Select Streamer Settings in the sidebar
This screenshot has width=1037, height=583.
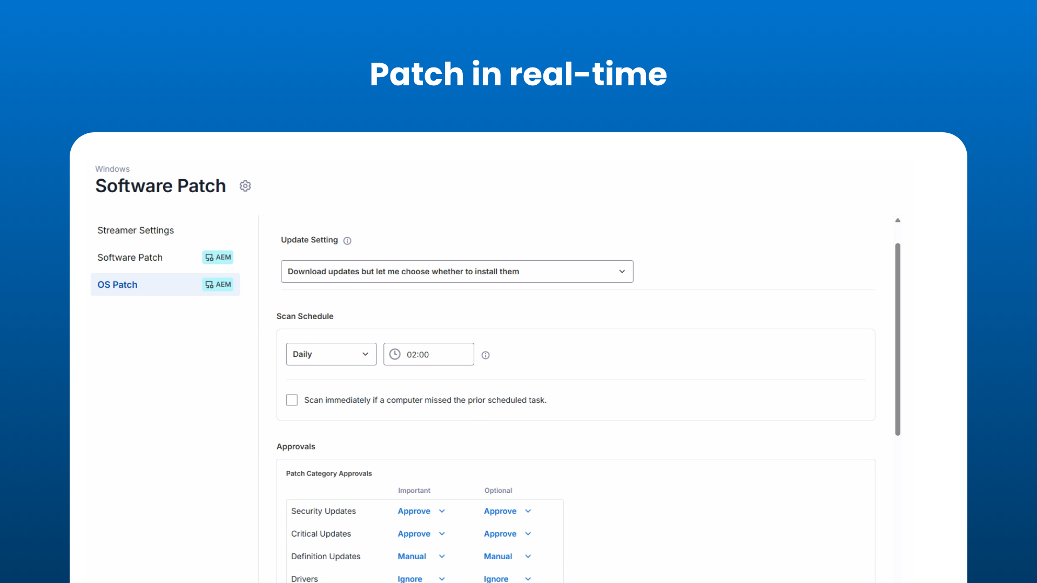coord(135,230)
